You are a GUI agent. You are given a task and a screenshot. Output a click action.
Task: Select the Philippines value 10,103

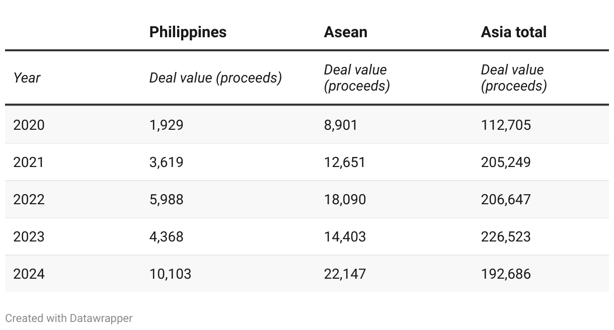[170, 274]
